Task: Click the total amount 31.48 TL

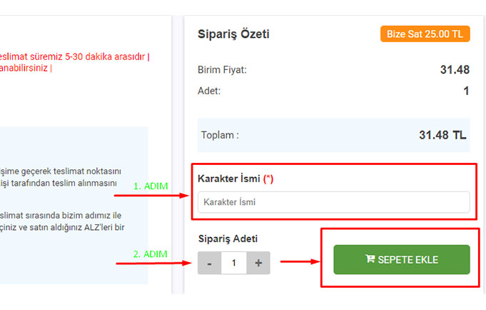Action: point(442,135)
